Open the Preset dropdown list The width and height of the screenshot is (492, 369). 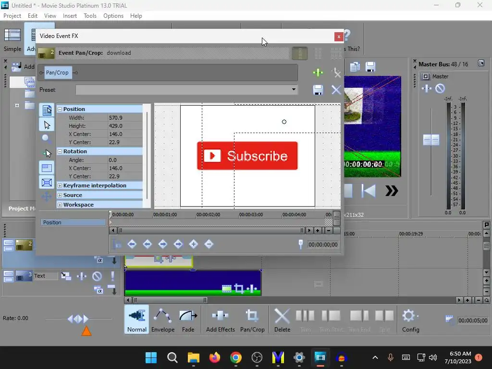(294, 89)
